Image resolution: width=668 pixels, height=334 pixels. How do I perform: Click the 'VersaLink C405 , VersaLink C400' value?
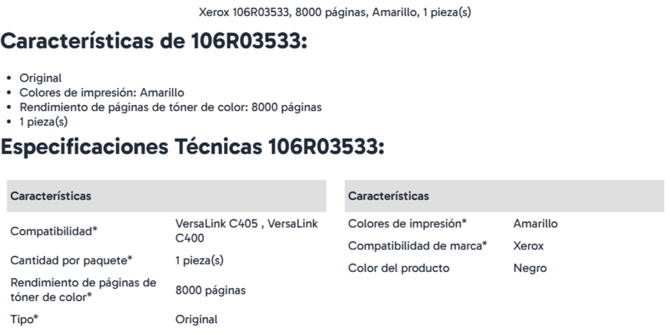pos(246,231)
